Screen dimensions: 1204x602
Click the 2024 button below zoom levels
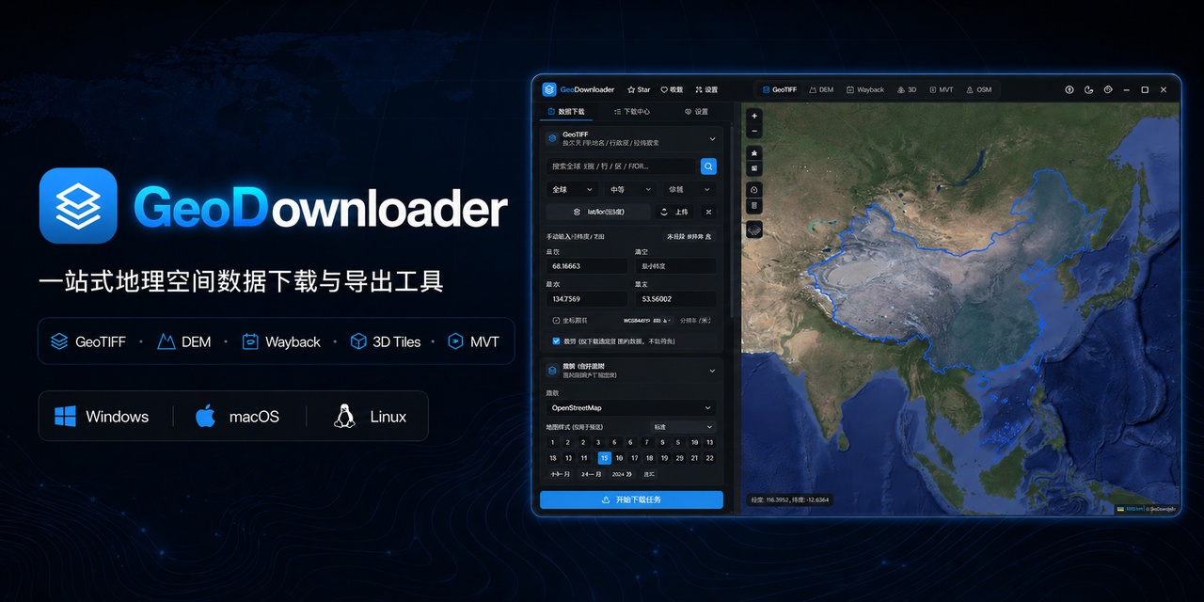(622, 474)
